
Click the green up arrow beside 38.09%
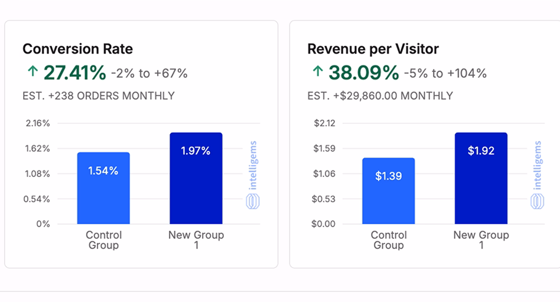(317, 71)
